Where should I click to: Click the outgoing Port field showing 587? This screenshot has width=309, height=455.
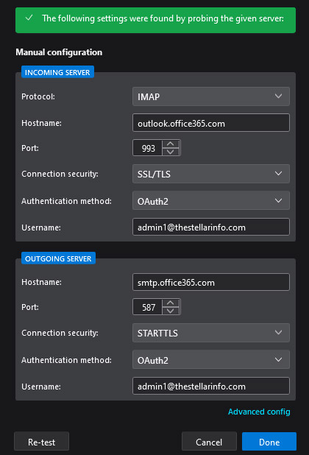pyautogui.click(x=148, y=307)
